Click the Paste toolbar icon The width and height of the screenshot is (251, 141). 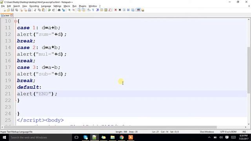(44, 10)
